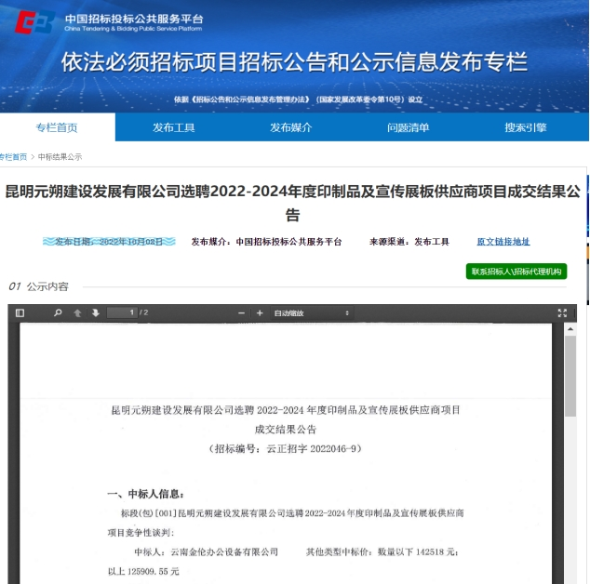
Task: Go to next PDF page arrow
Action: point(95,313)
